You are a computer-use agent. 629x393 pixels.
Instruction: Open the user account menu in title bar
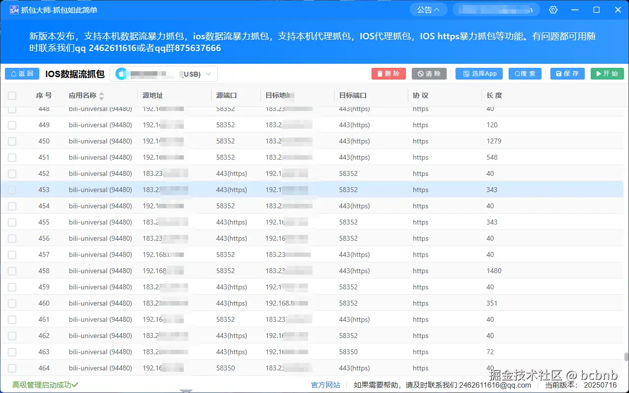tap(496, 9)
